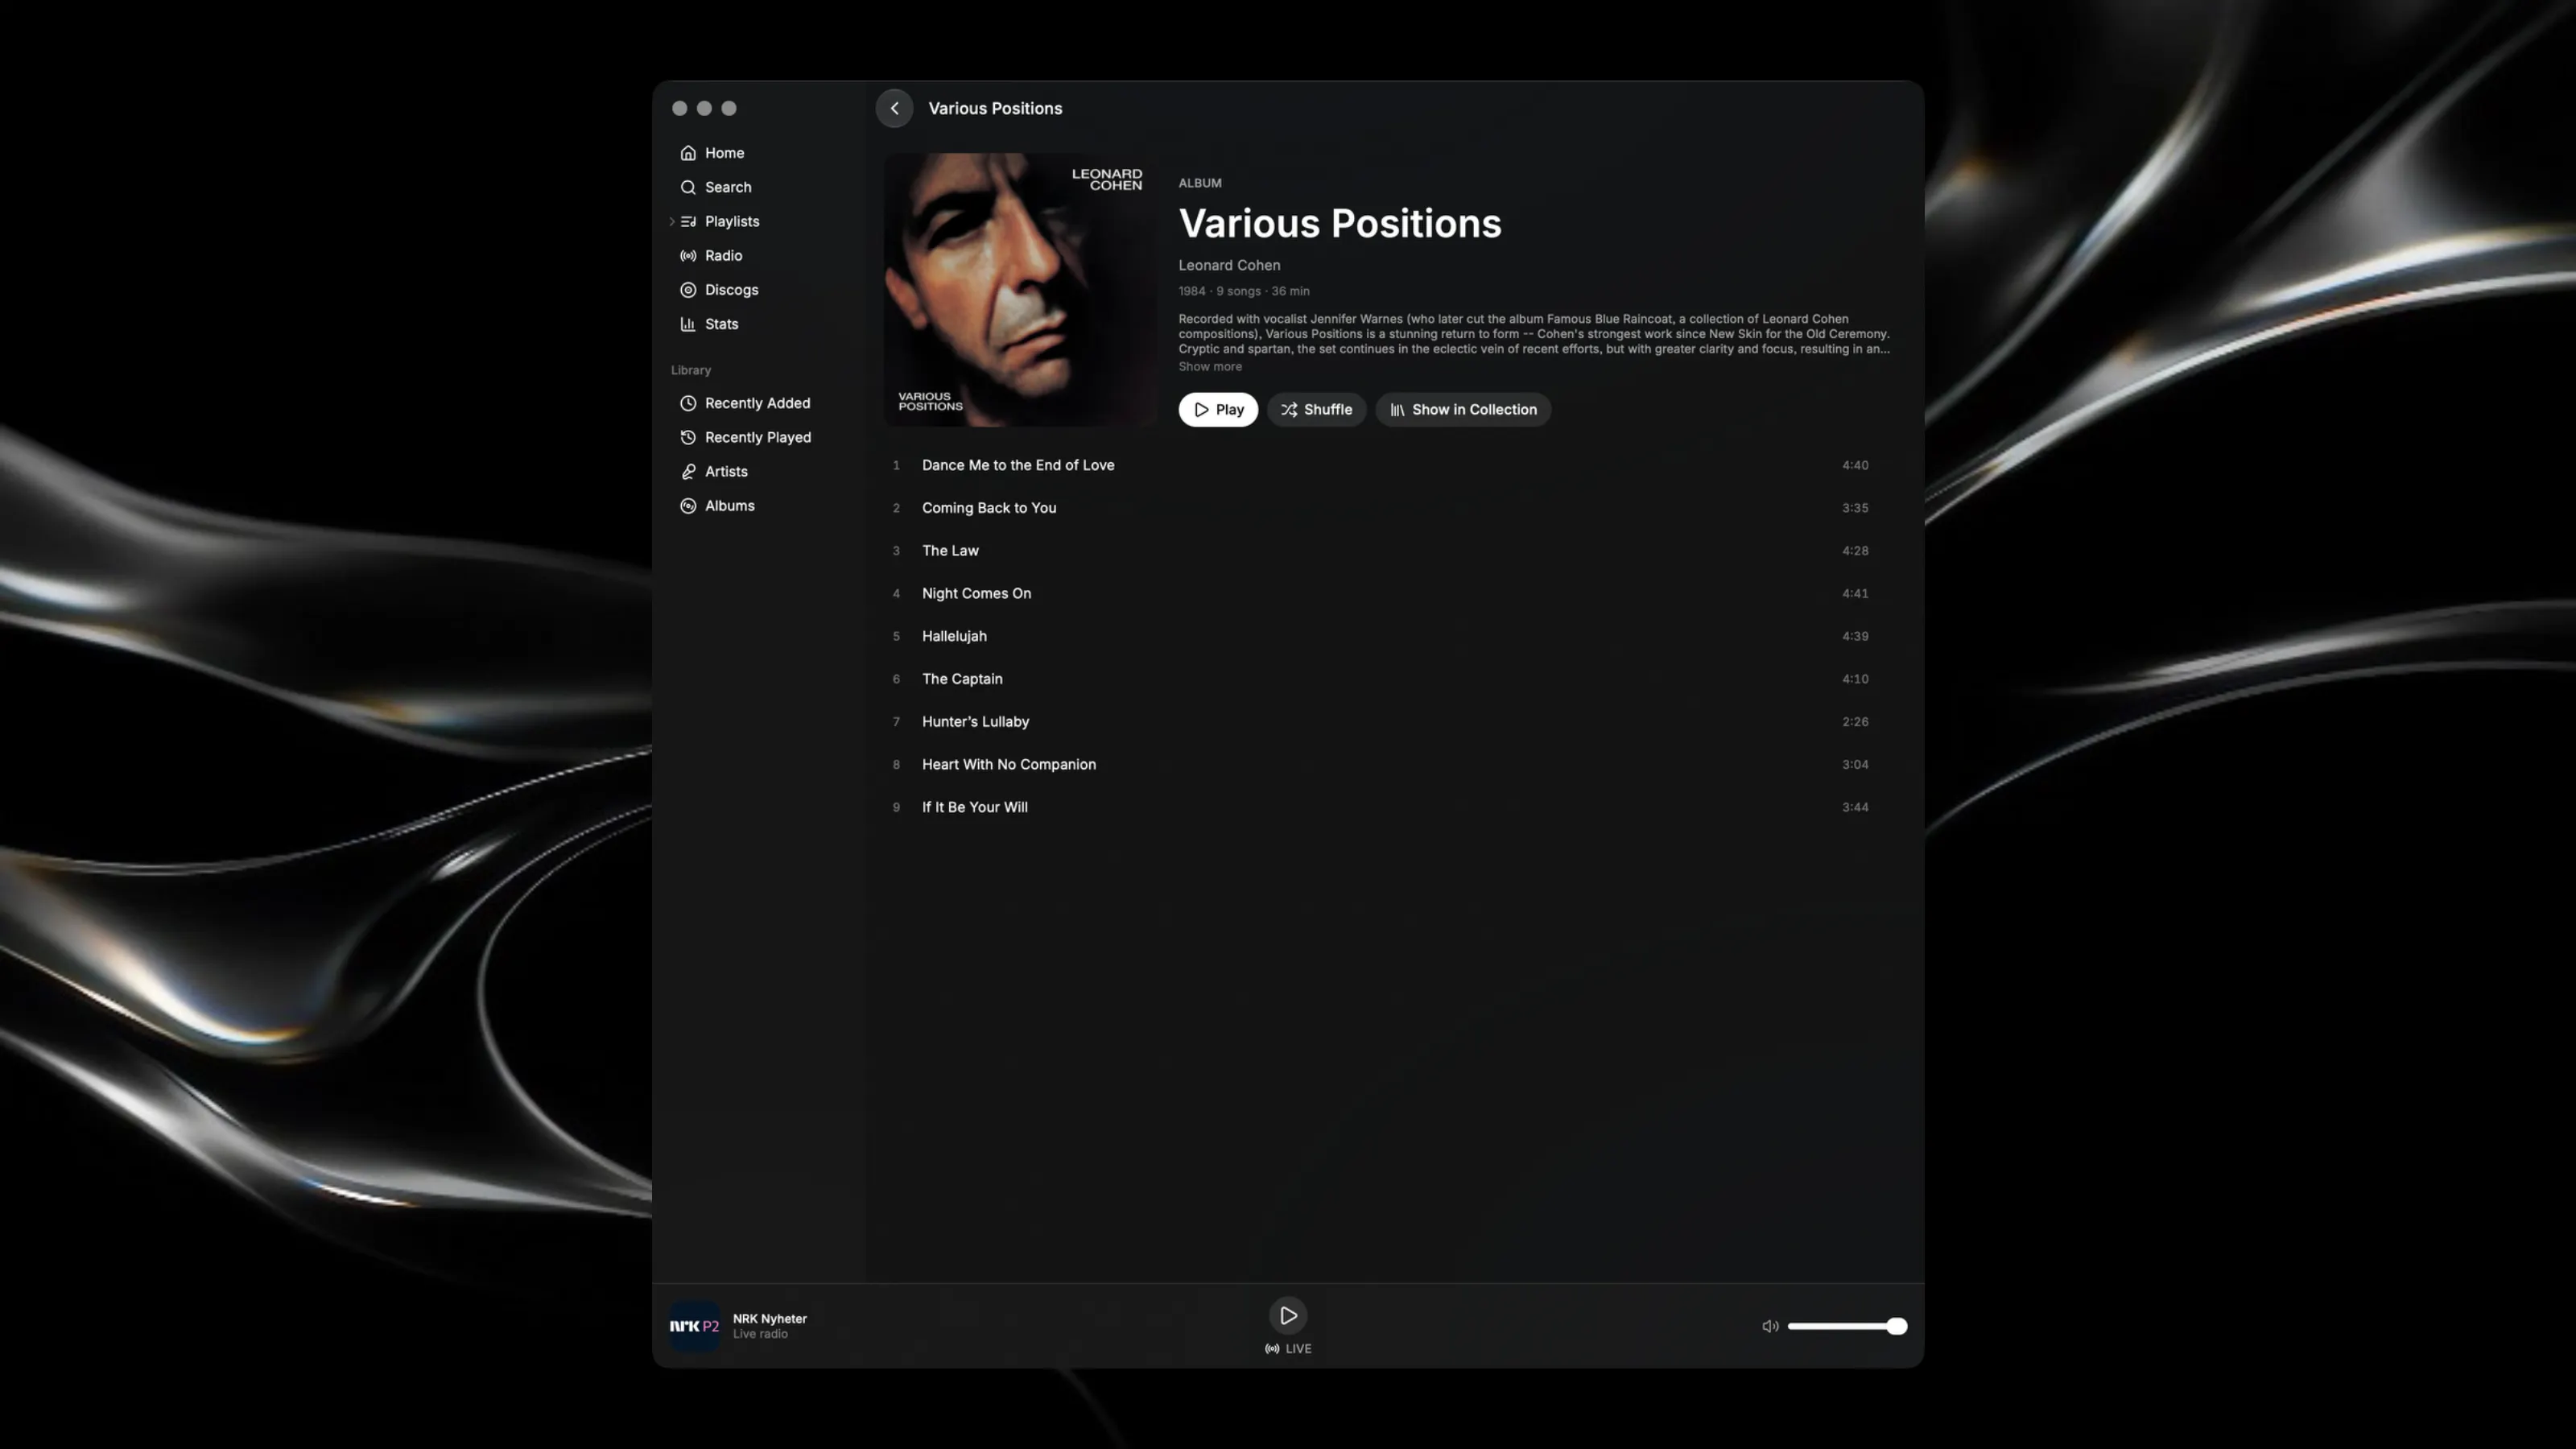Click Show in Collection button
The width and height of the screenshot is (2576, 1449).
pos(1463,409)
